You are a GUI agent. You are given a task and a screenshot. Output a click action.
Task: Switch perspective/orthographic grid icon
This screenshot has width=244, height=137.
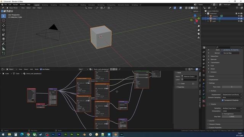click(199, 38)
